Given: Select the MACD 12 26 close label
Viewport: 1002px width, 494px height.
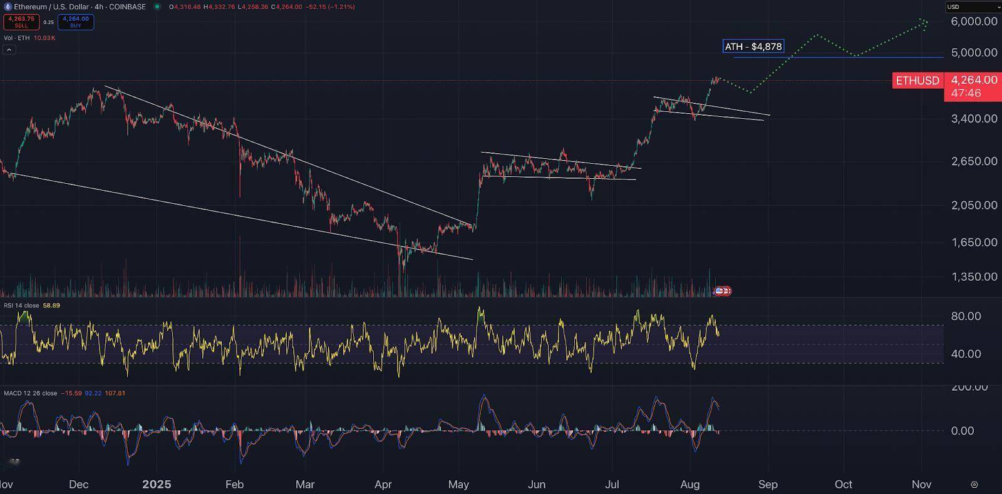Looking at the screenshot, I should pos(30,393).
